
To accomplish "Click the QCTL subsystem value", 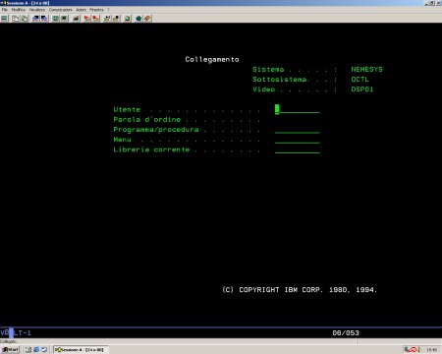I will coord(359,80).
